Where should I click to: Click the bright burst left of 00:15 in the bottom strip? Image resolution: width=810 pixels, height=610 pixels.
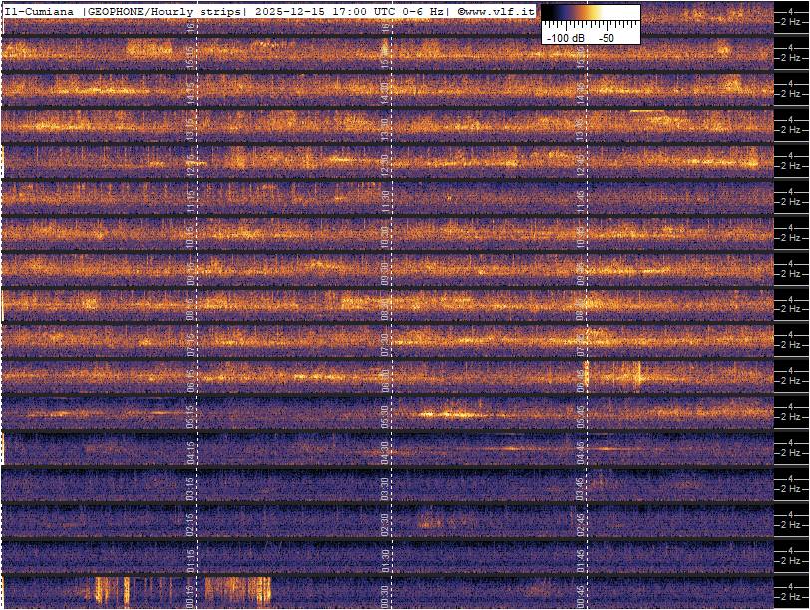112,591
